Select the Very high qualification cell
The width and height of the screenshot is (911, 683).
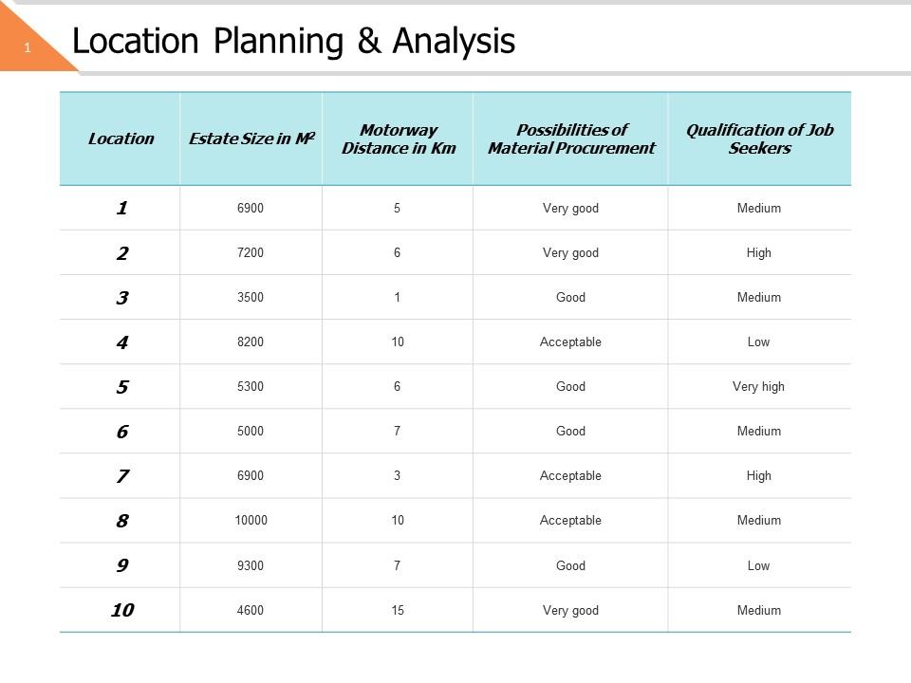759,387
